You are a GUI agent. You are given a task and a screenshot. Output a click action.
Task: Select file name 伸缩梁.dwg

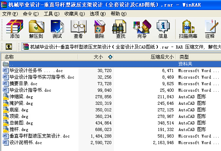(x=21, y=97)
